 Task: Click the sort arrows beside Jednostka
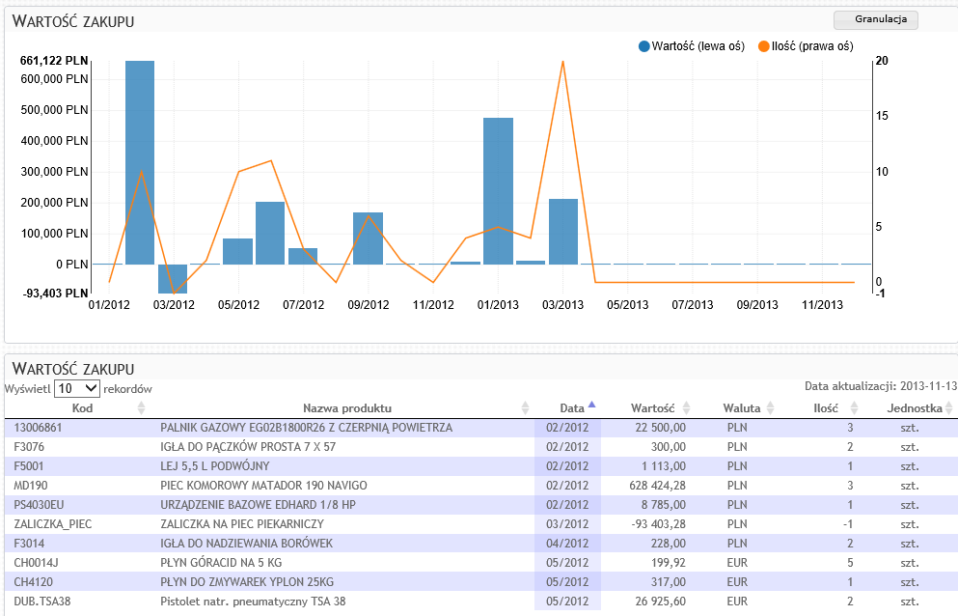[949, 408]
